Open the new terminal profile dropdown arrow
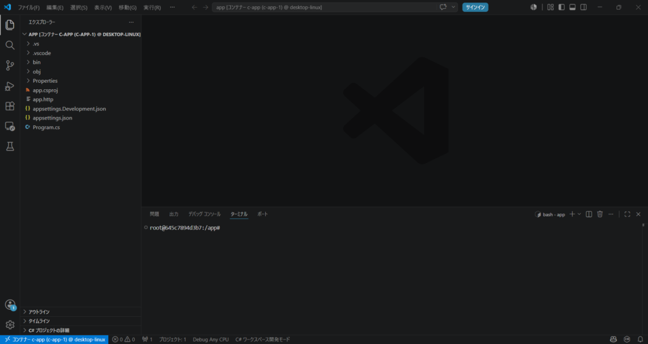648x344 pixels. coord(580,214)
